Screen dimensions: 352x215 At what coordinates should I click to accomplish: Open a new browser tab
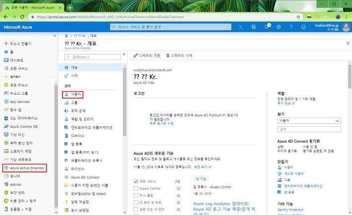[x=70, y=7]
